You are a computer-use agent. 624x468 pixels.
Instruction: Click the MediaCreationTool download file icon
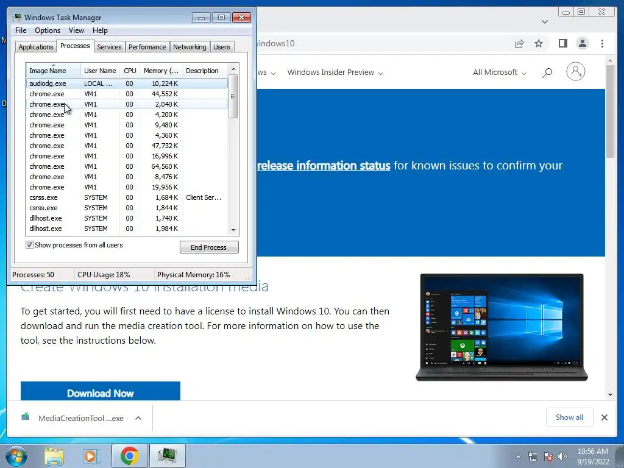pos(26,417)
